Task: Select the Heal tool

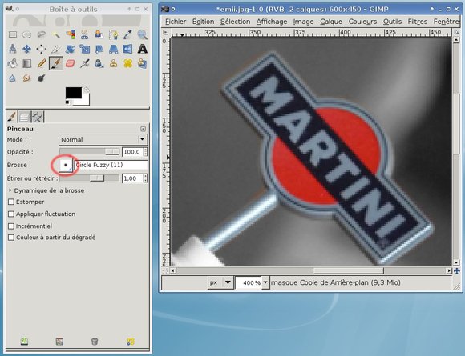Action: 127,63
